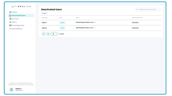Click the Heal U graduation cap icon
Viewport: 172px width, 96px height.
[10, 22]
